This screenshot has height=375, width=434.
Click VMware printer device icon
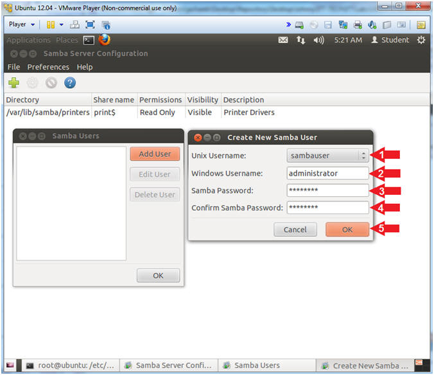pyautogui.click(x=358, y=25)
